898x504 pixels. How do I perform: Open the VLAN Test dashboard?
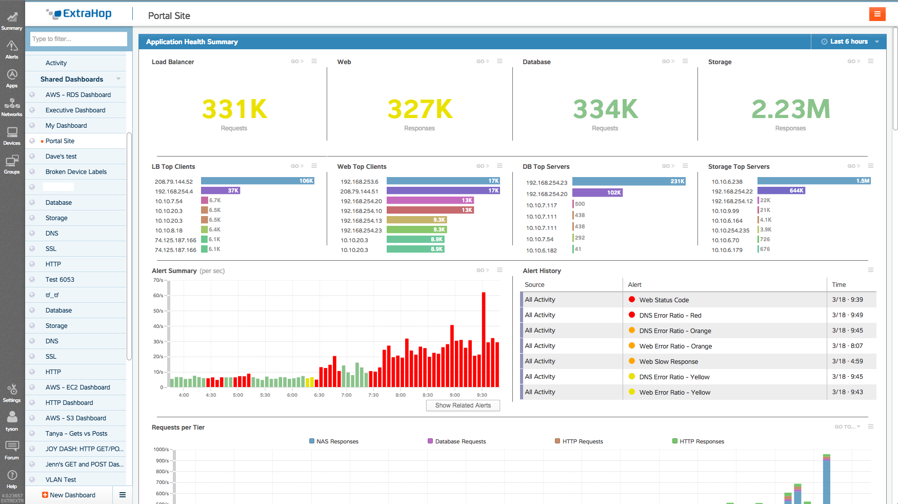pos(76,480)
